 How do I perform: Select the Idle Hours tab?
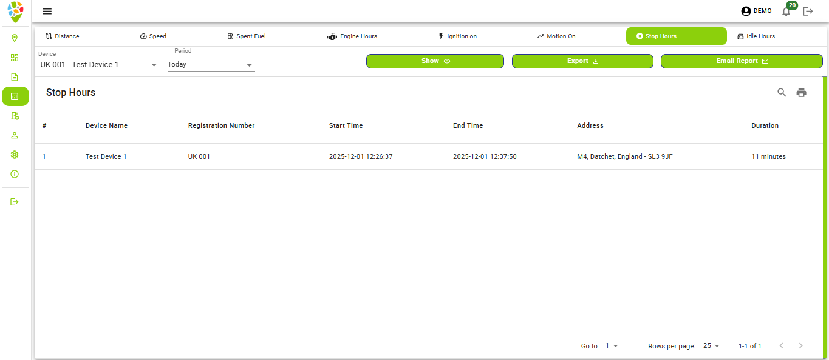click(x=756, y=36)
